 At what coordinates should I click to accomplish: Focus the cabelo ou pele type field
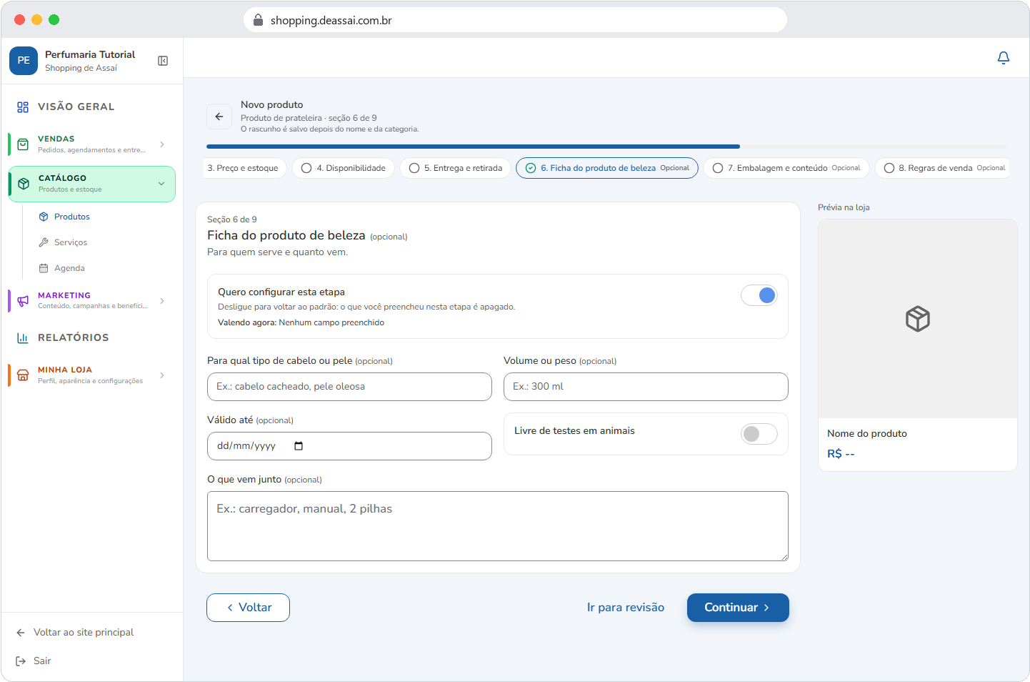(x=349, y=387)
